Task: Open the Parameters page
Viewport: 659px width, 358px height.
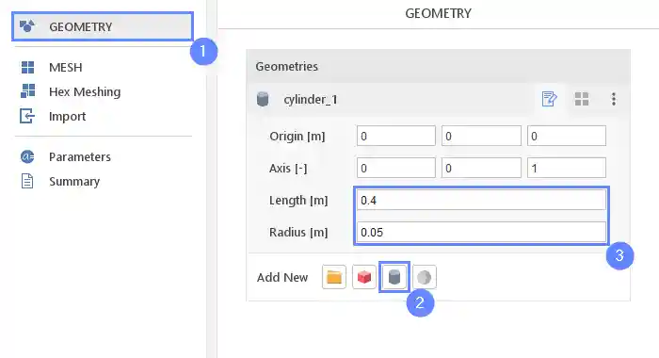Action: (80, 157)
